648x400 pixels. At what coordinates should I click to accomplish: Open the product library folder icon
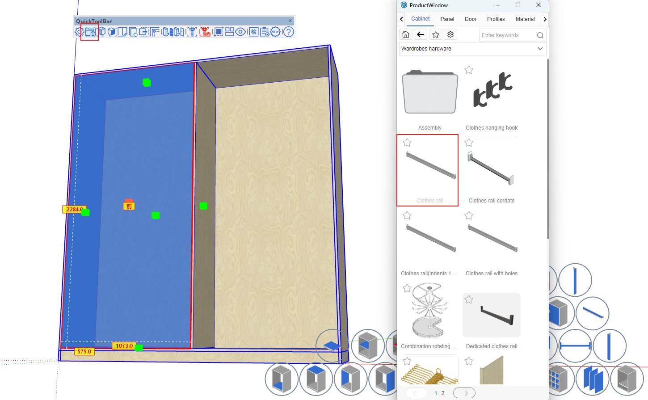[x=90, y=32]
